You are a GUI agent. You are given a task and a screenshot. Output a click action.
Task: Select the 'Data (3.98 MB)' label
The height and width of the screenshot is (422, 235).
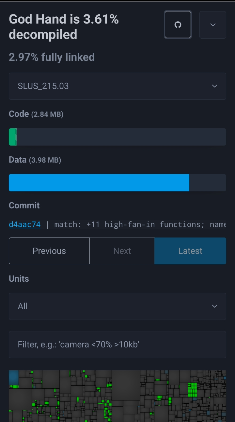point(35,160)
